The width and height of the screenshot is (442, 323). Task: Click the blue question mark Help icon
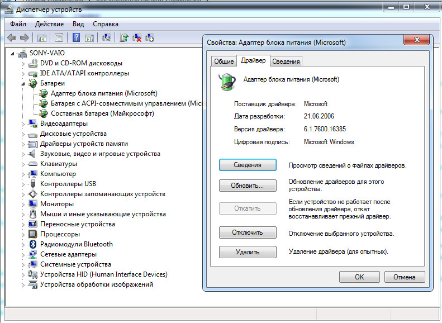(x=76, y=37)
